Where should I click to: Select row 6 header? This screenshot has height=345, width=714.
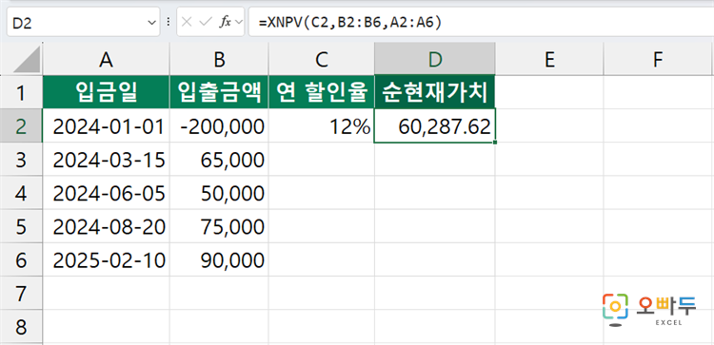[x=21, y=259]
